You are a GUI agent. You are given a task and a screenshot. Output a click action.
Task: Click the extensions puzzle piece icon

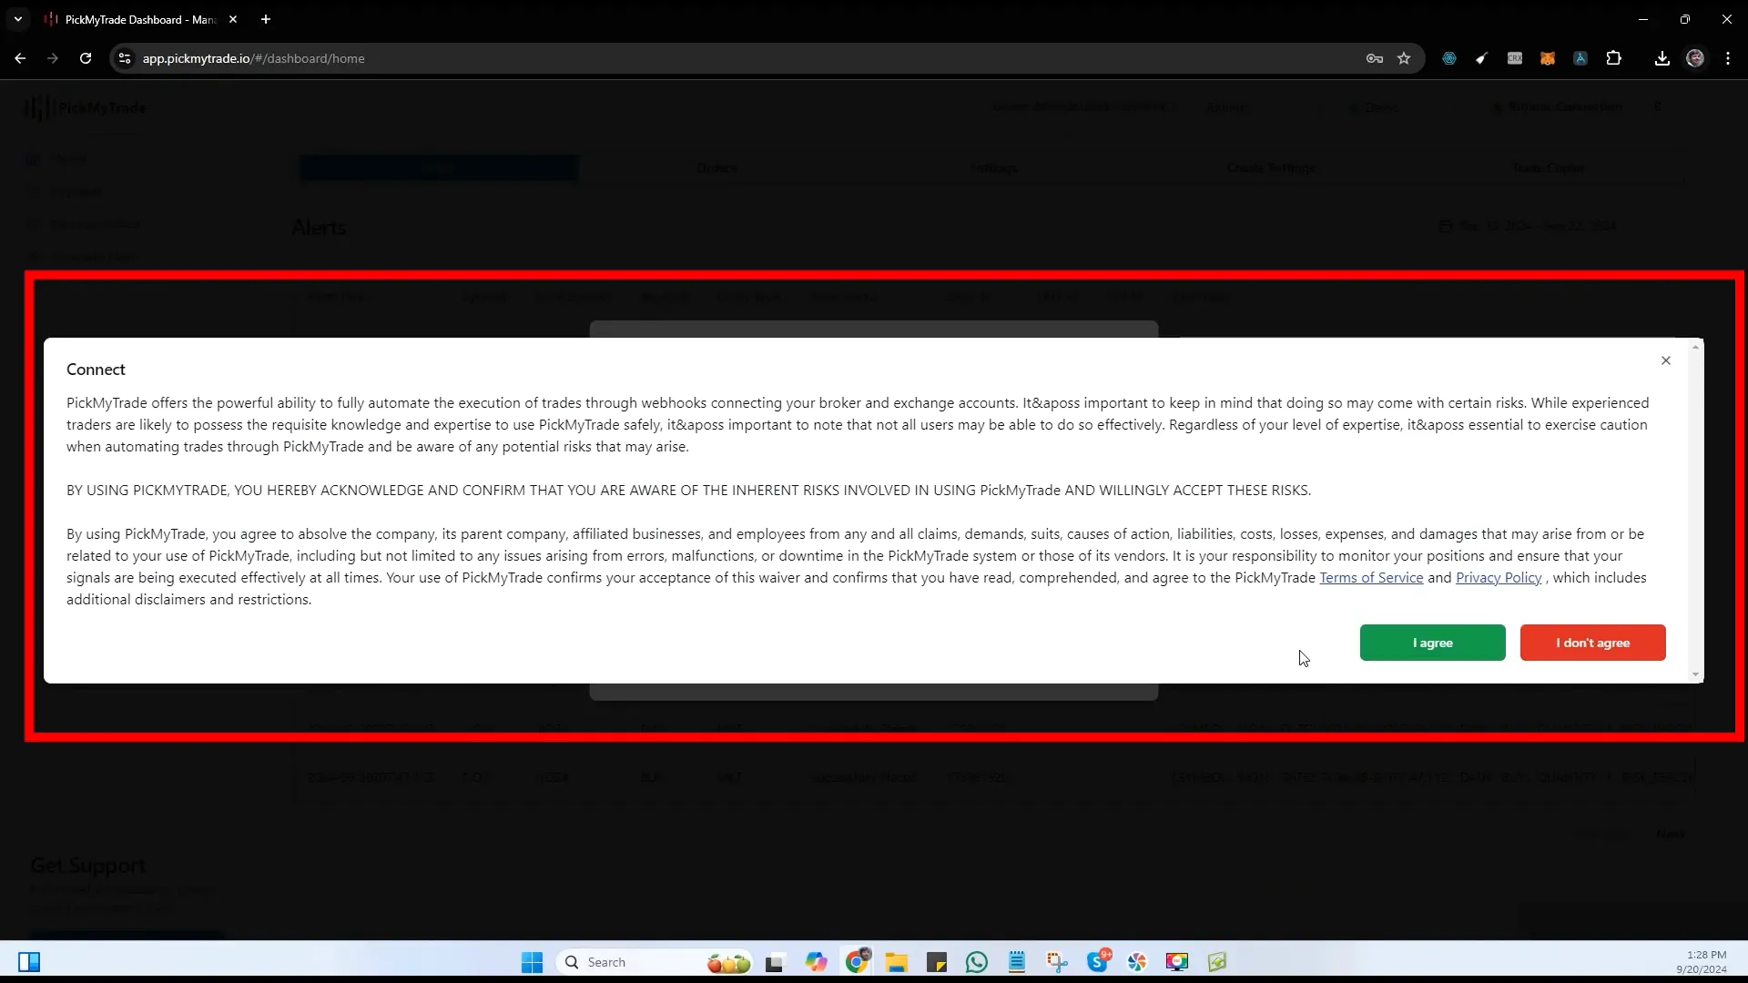1615,59
